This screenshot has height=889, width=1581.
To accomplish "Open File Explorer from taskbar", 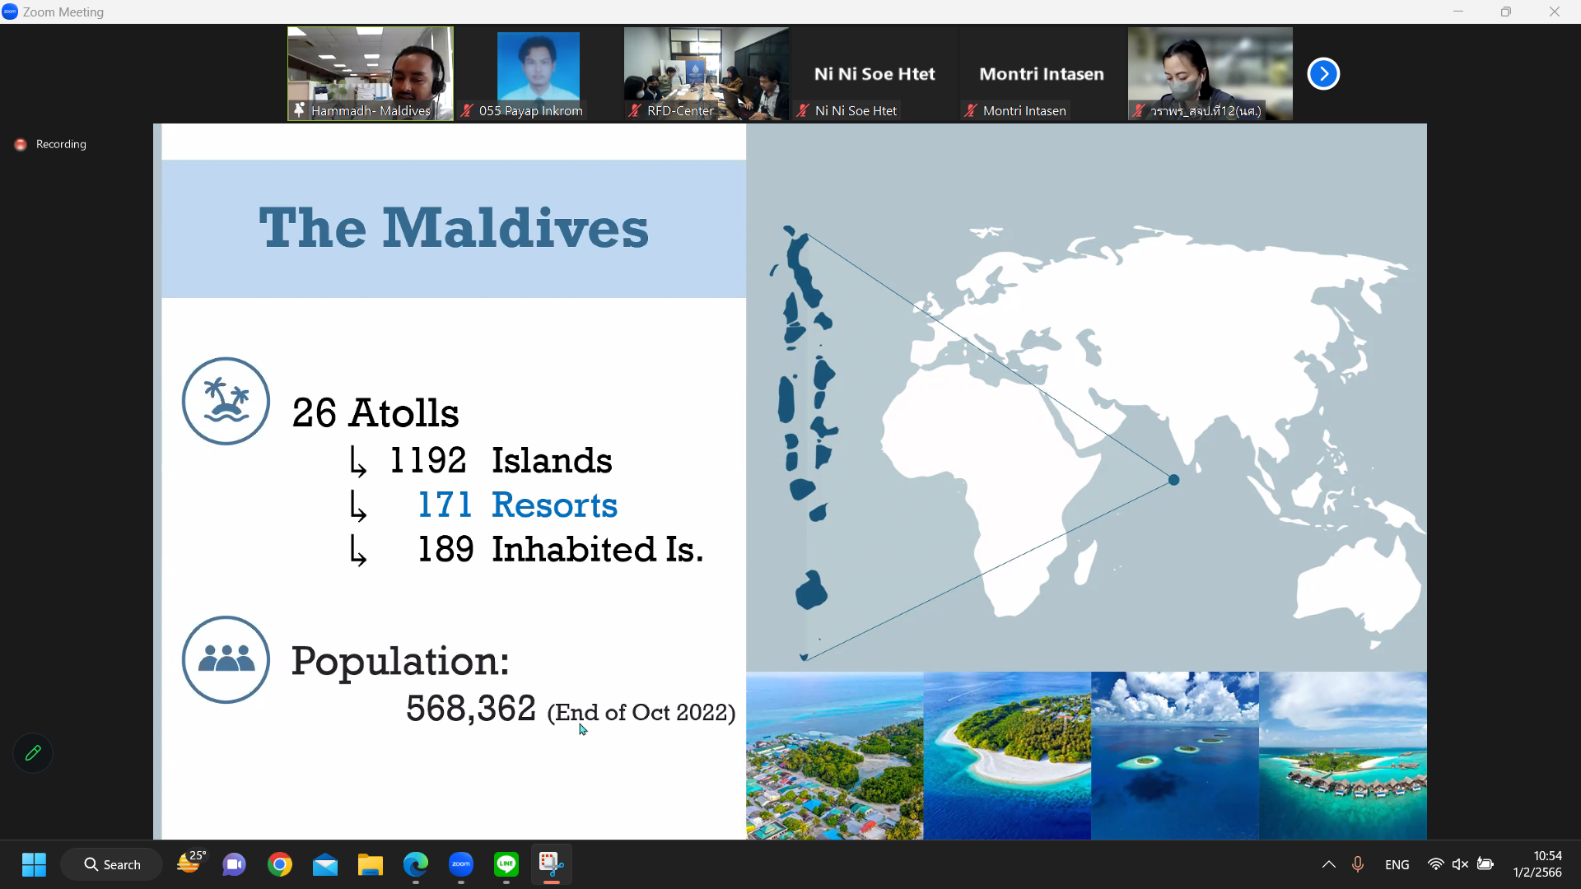I will [x=371, y=864].
